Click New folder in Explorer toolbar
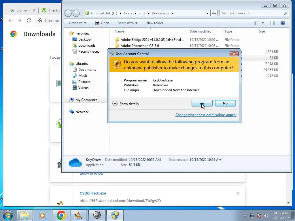The image size is (295, 221). coord(155,23)
